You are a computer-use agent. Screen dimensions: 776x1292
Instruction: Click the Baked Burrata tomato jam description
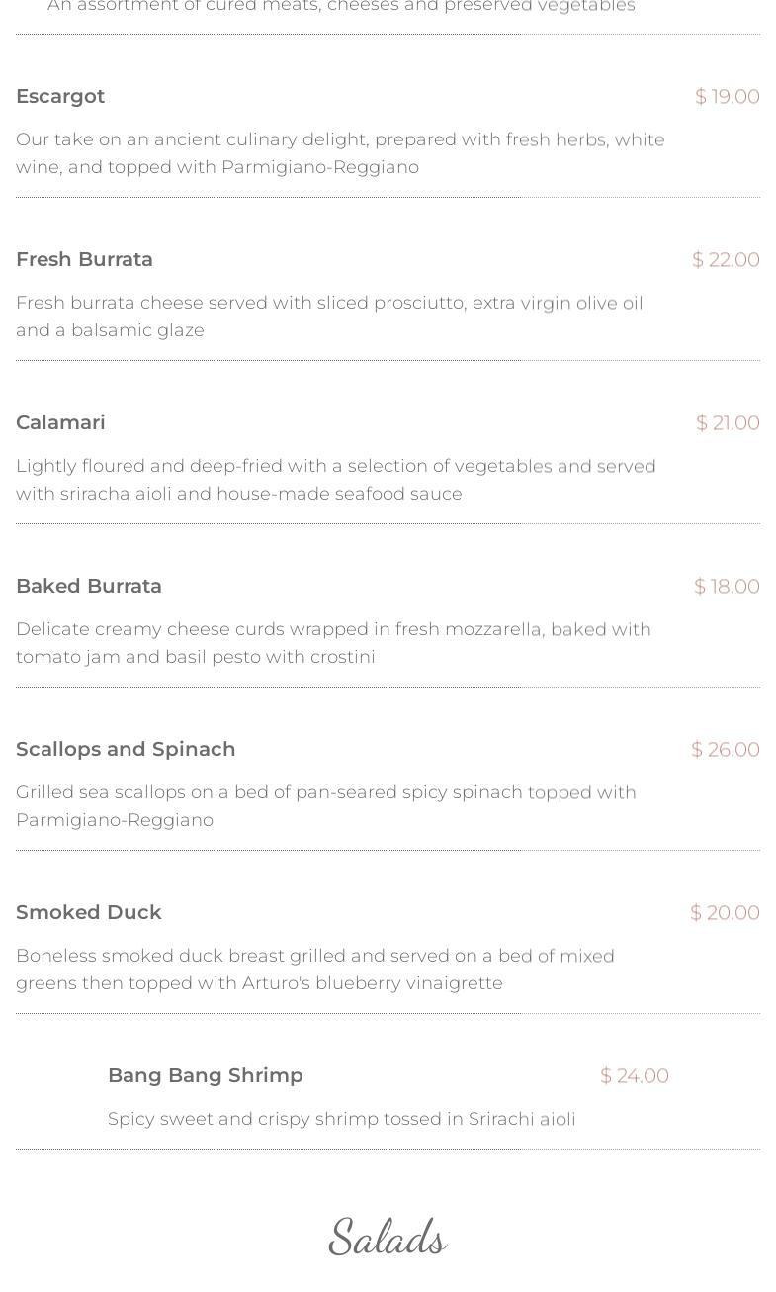333,643
